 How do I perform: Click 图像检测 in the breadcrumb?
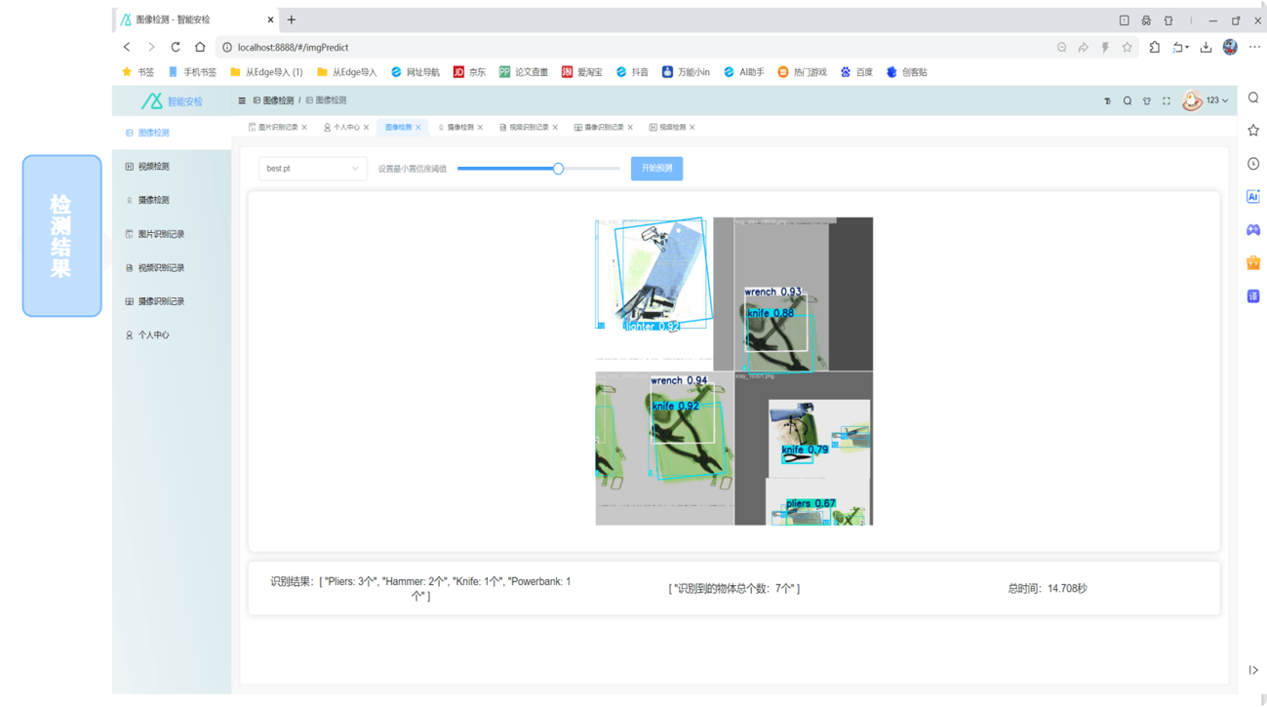(x=278, y=100)
